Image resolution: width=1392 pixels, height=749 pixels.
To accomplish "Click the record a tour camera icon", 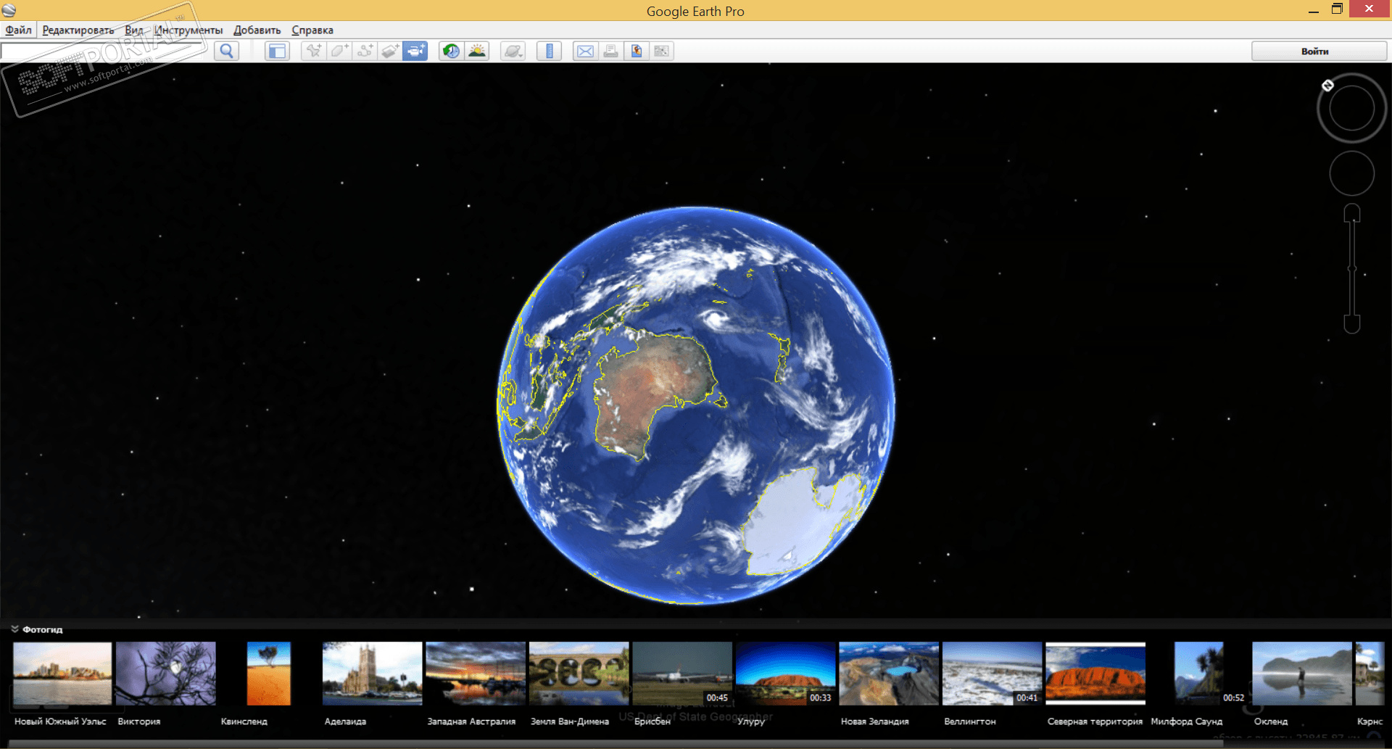I will [x=415, y=51].
